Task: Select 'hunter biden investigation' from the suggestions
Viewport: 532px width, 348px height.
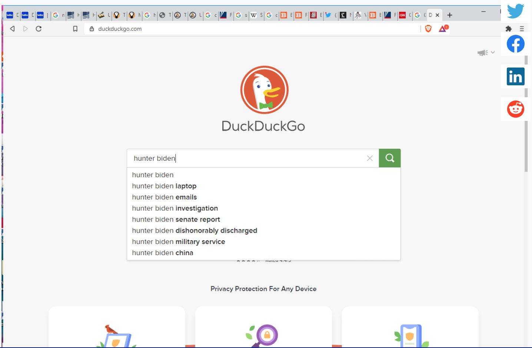Action: coord(264,208)
